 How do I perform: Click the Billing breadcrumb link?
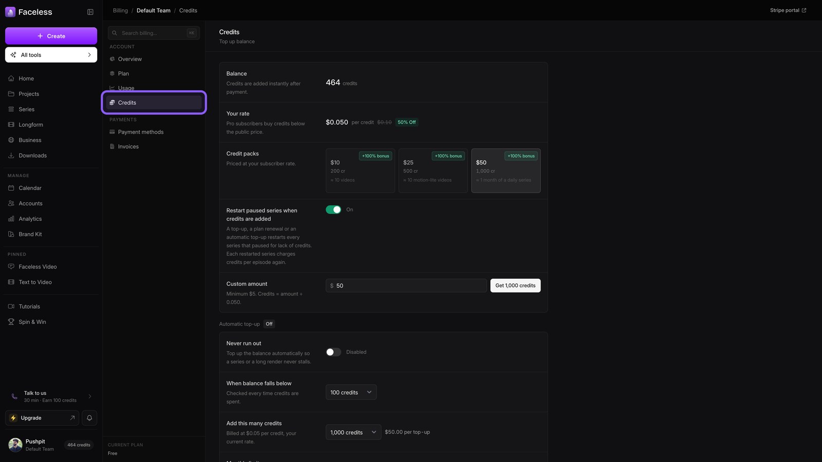pos(120,10)
